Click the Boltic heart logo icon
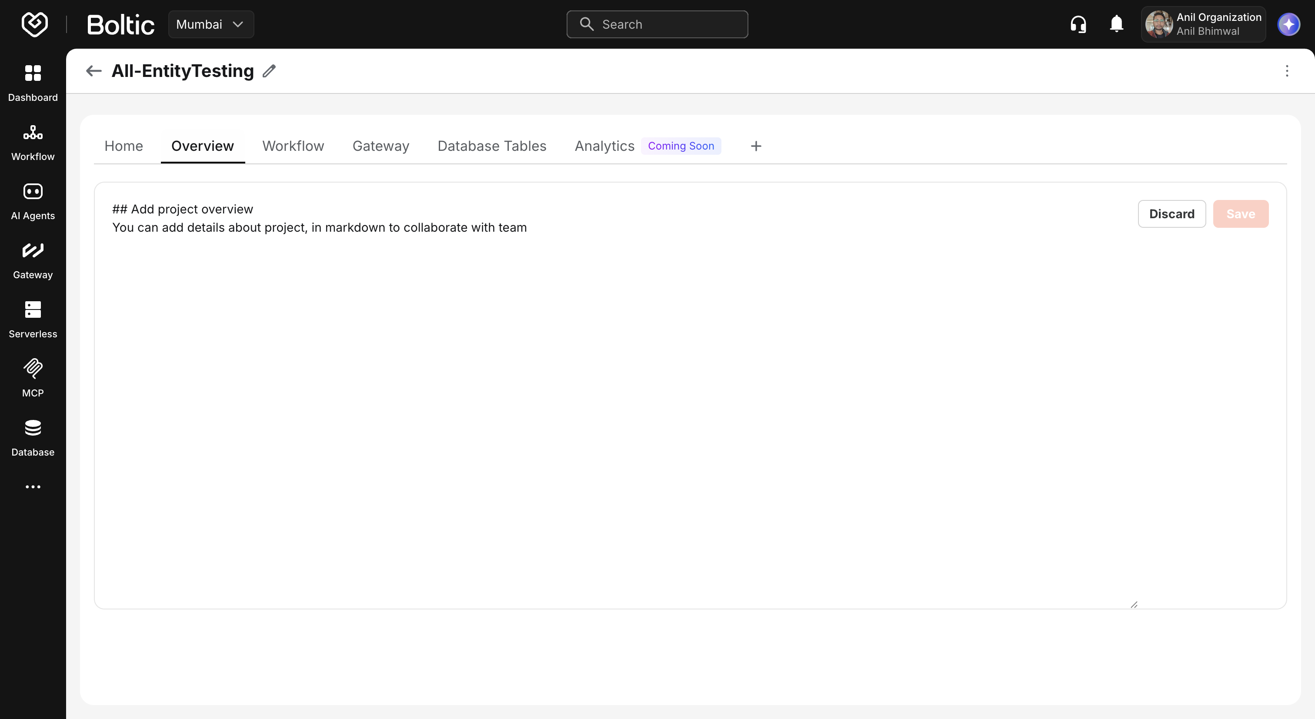The height and width of the screenshot is (719, 1315). click(x=34, y=24)
